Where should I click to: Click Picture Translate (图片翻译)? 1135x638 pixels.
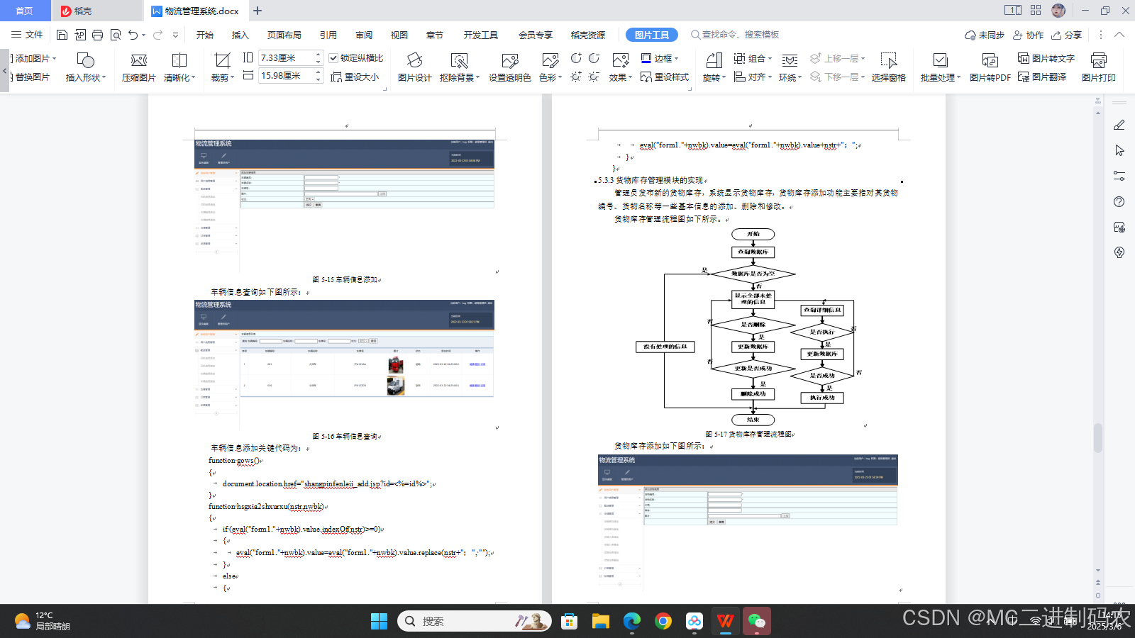[x=1041, y=77]
